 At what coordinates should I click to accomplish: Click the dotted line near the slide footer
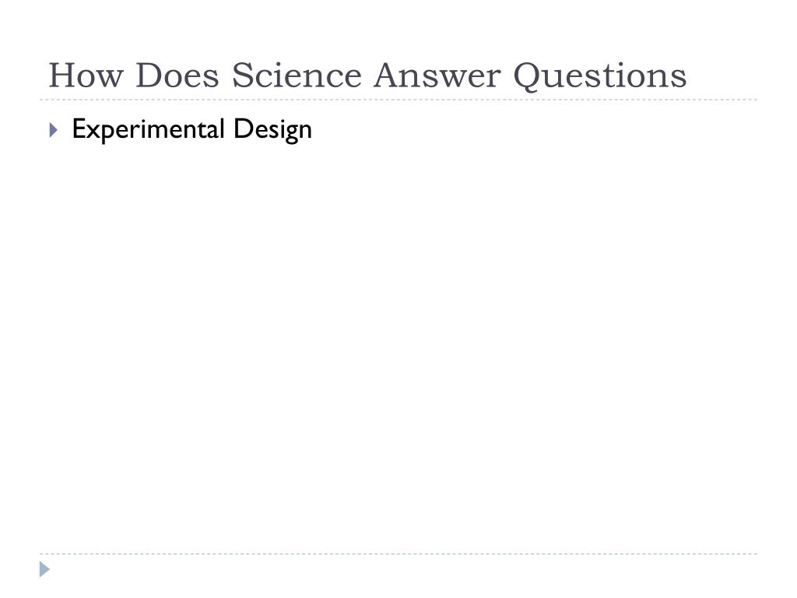point(398,554)
